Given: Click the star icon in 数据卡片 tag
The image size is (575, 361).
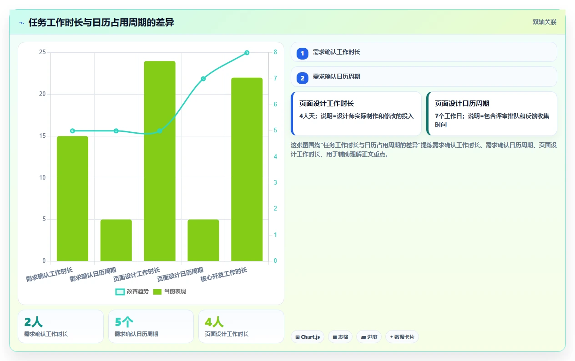Looking at the screenshot, I should coord(391,337).
